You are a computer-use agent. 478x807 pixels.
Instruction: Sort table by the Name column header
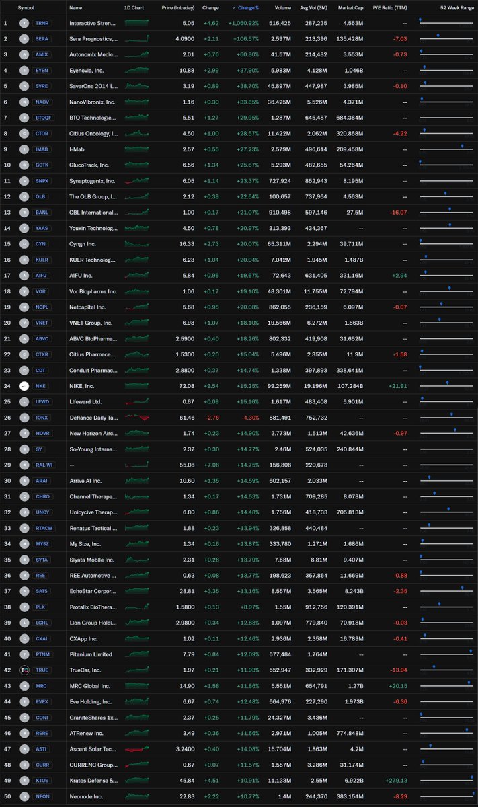click(x=76, y=7)
